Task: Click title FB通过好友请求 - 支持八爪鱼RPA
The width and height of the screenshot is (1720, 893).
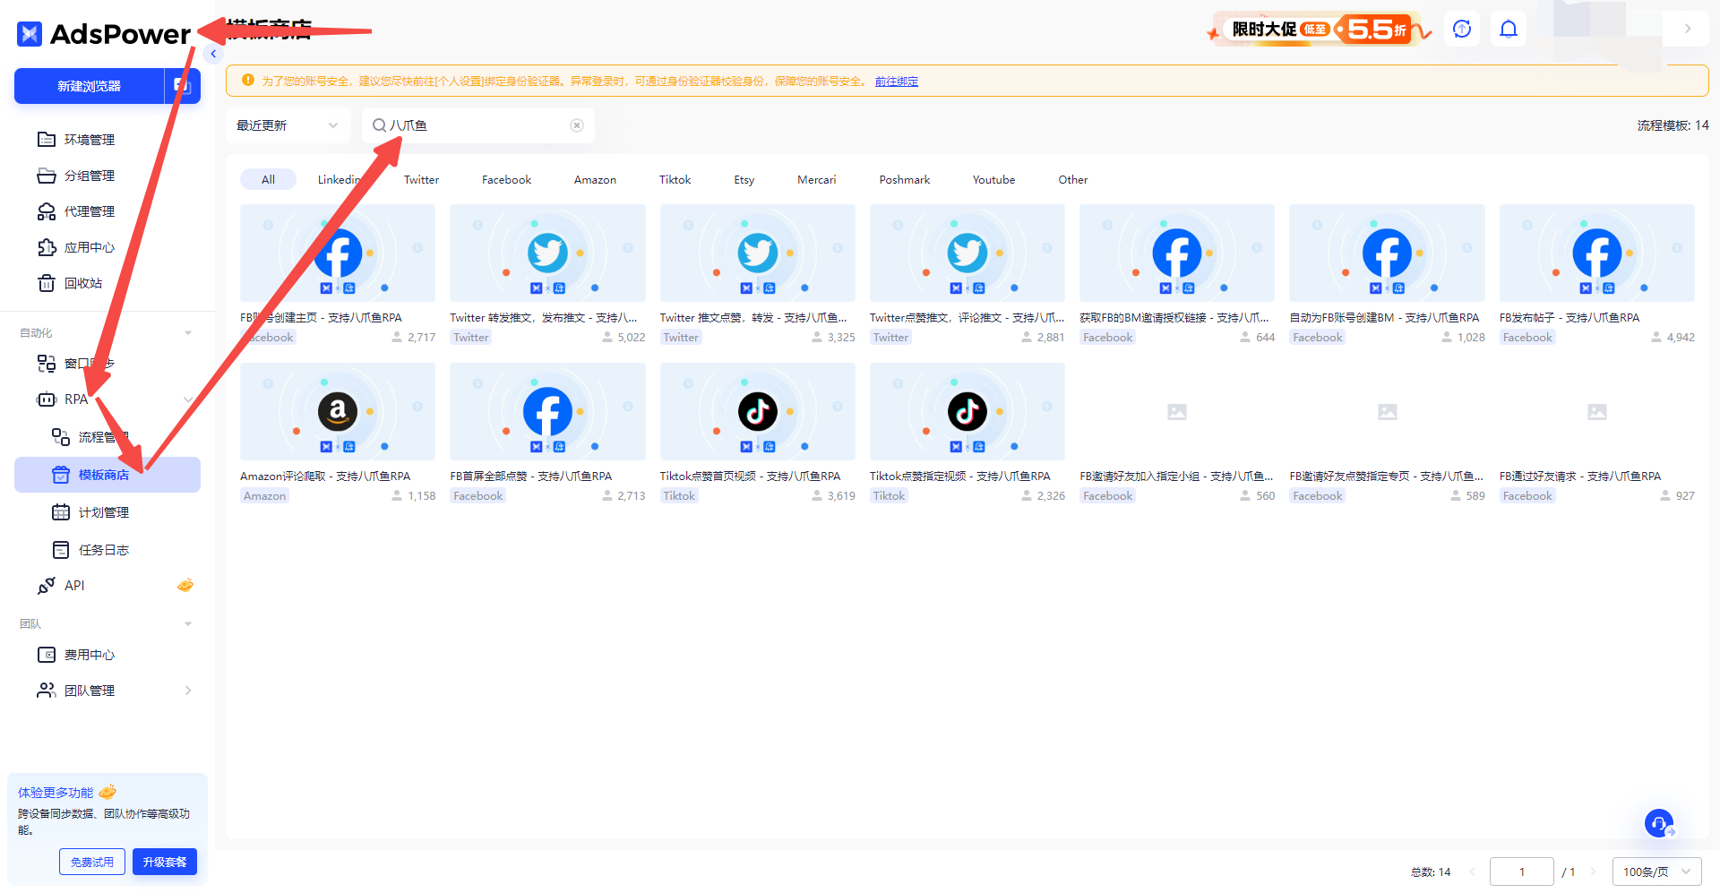Action: [1579, 477]
